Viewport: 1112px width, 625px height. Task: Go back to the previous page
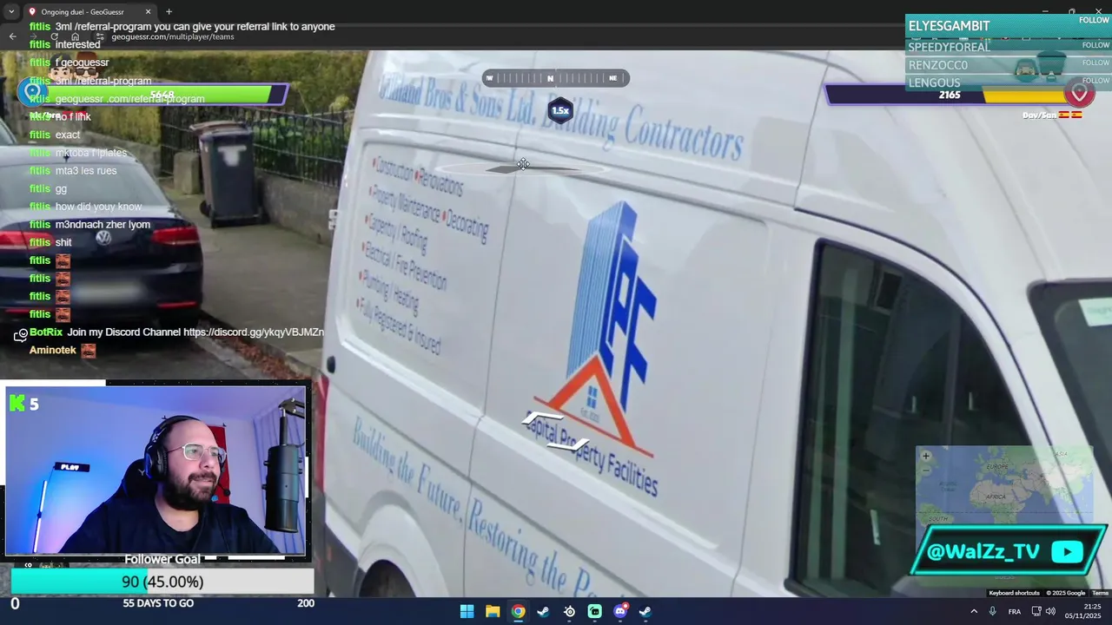(x=12, y=36)
